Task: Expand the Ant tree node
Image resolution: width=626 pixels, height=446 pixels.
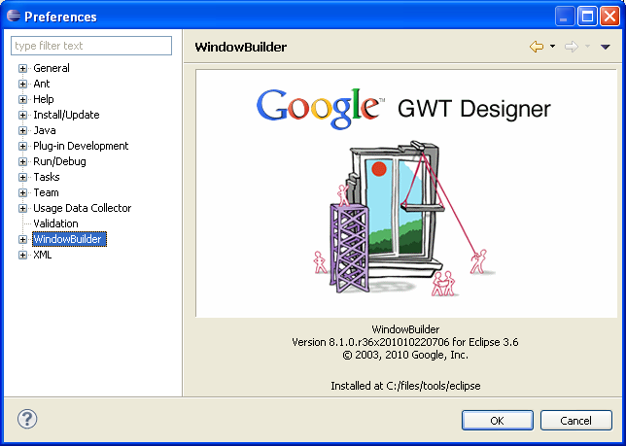Action: click(22, 84)
